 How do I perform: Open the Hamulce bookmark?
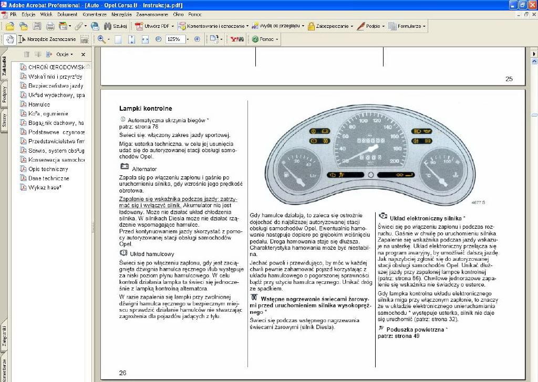click(39, 104)
